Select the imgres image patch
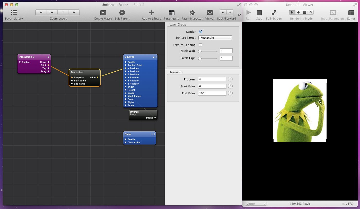 (x=143, y=114)
